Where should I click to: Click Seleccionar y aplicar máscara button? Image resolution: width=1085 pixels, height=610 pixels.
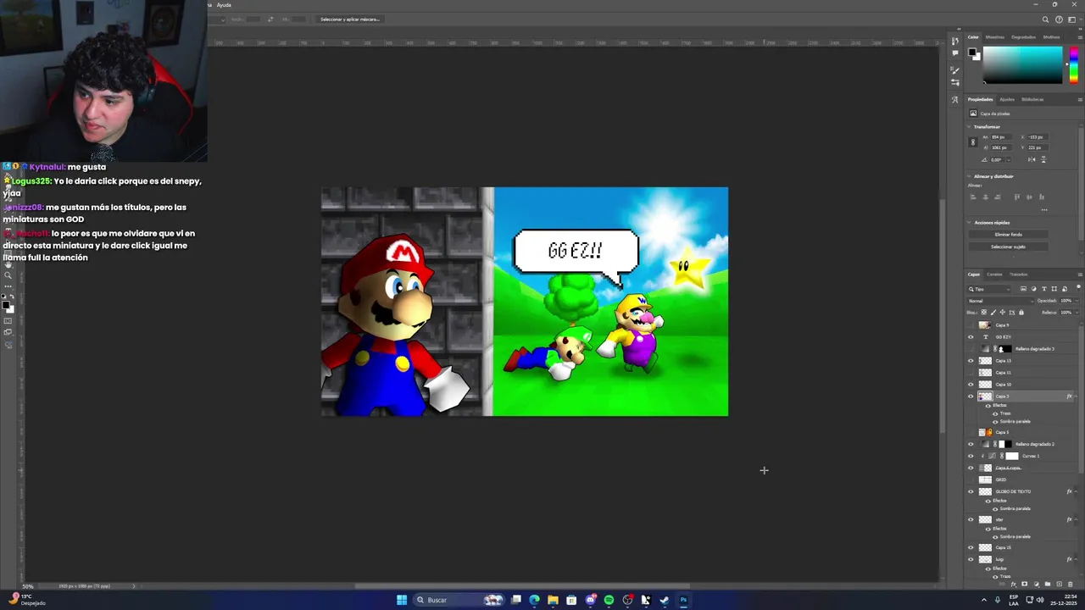point(350,19)
